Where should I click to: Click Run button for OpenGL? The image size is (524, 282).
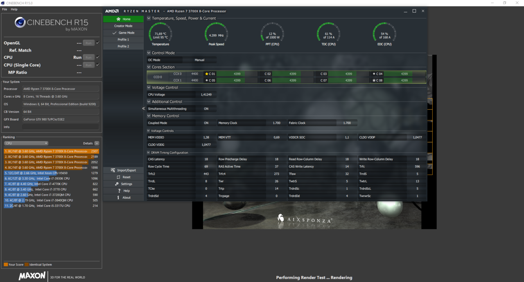pos(88,43)
